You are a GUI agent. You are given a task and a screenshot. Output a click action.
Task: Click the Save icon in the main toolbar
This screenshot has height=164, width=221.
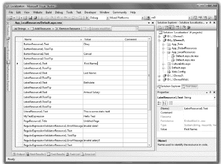(x=31, y=18)
